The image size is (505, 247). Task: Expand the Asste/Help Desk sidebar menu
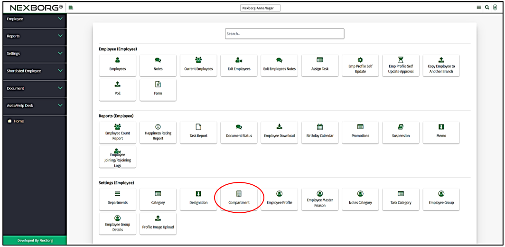tap(35, 105)
